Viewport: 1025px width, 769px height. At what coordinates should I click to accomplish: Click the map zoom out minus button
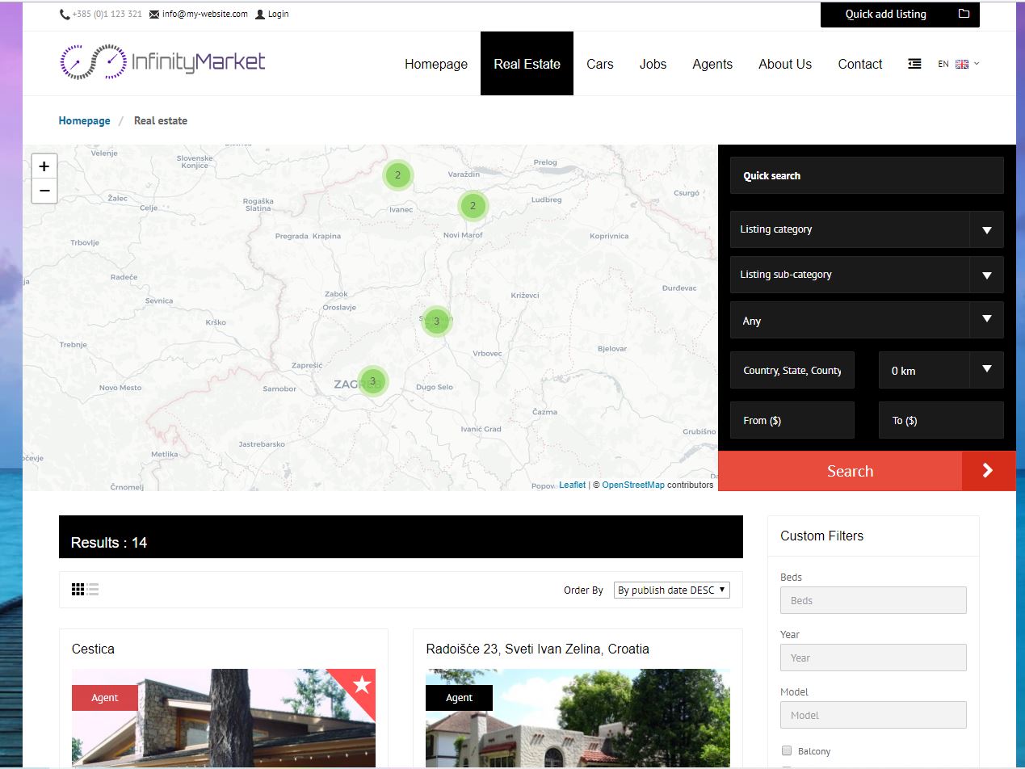point(44,191)
